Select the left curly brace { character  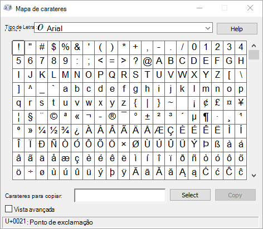coord(135,103)
